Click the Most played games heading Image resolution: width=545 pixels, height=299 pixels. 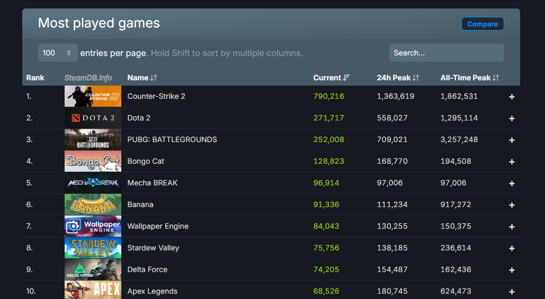(99, 23)
